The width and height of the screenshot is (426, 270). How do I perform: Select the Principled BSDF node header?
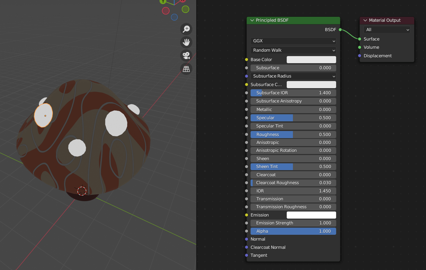point(293,20)
